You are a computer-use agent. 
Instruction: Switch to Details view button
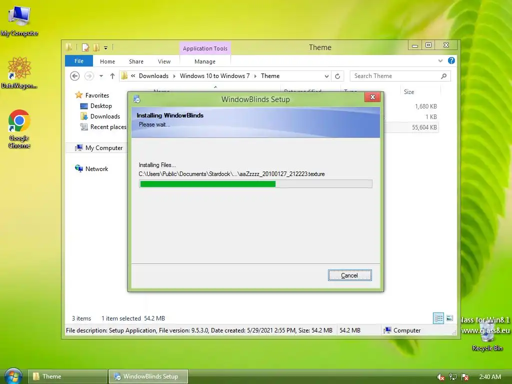(x=438, y=318)
